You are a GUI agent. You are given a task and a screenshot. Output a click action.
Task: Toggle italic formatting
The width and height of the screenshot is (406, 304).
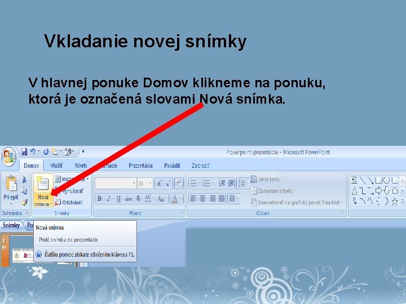click(109, 199)
